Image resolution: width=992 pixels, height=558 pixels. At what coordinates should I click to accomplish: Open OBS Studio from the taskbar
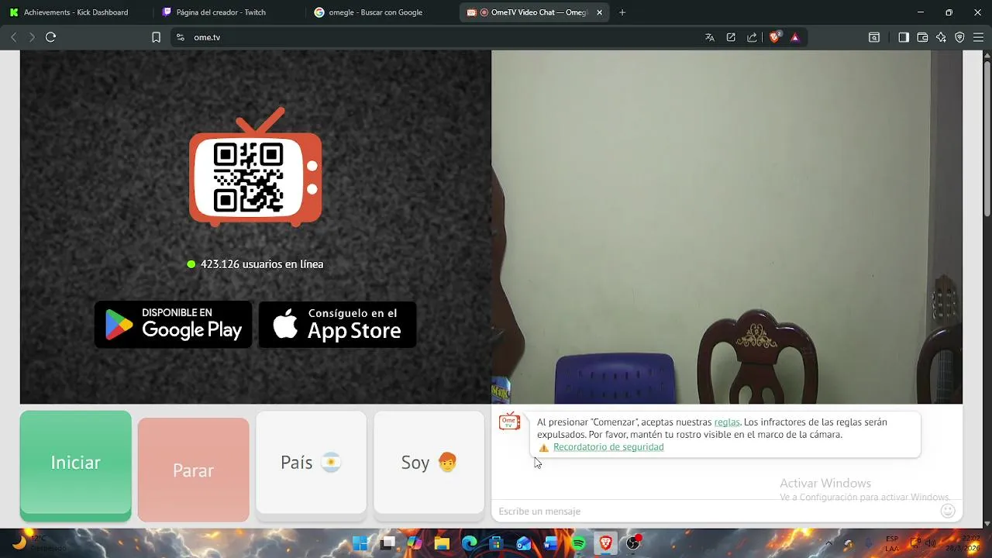pos(633,543)
